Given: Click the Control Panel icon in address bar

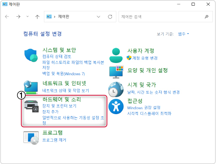Looking at the screenshot, I should [49, 17].
